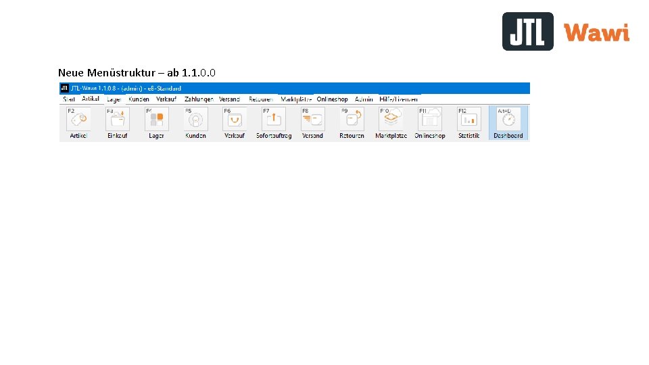
Task: Click the JTL icon in title bar
Action: click(x=65, y=88)
